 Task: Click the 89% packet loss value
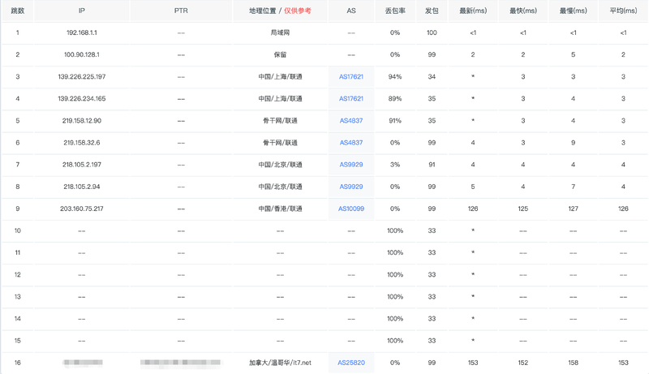coord(395,98)
